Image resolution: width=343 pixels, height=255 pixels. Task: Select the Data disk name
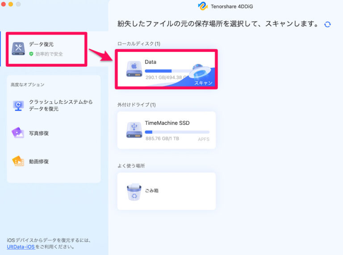click(x=151, y=62)
